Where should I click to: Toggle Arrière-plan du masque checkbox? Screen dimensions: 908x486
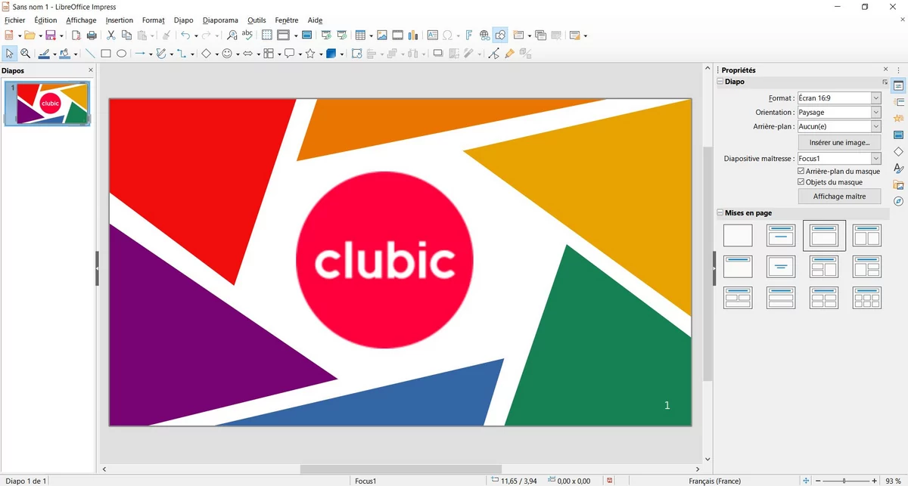coord(801,172)
